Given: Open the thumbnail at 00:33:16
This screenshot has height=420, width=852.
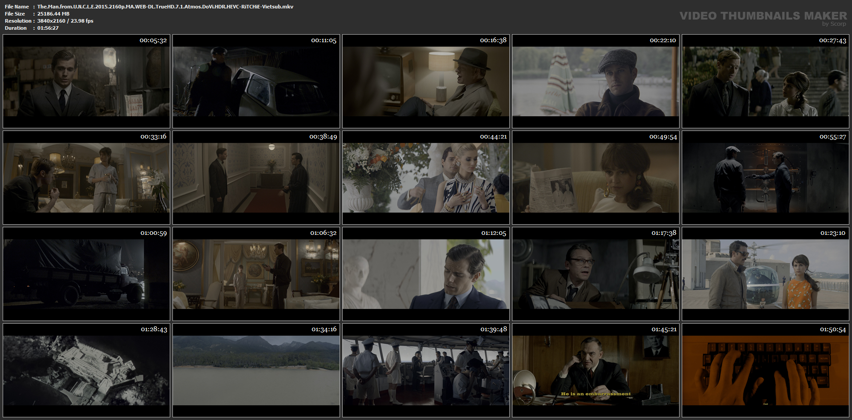Looking at the screenshot, I should point(86,178).
